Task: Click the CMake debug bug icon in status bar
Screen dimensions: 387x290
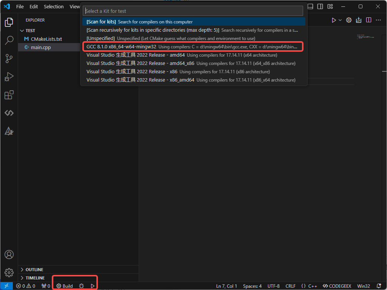Action: tap(82, 286)
